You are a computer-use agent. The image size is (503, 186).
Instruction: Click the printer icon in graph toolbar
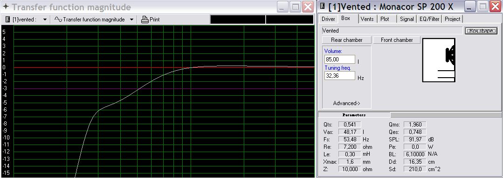(145, 20)
